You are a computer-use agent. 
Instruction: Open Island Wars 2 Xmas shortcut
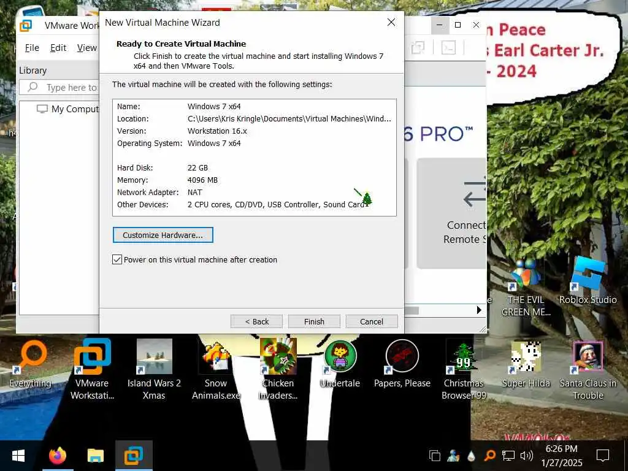click(x=154, y=369)
